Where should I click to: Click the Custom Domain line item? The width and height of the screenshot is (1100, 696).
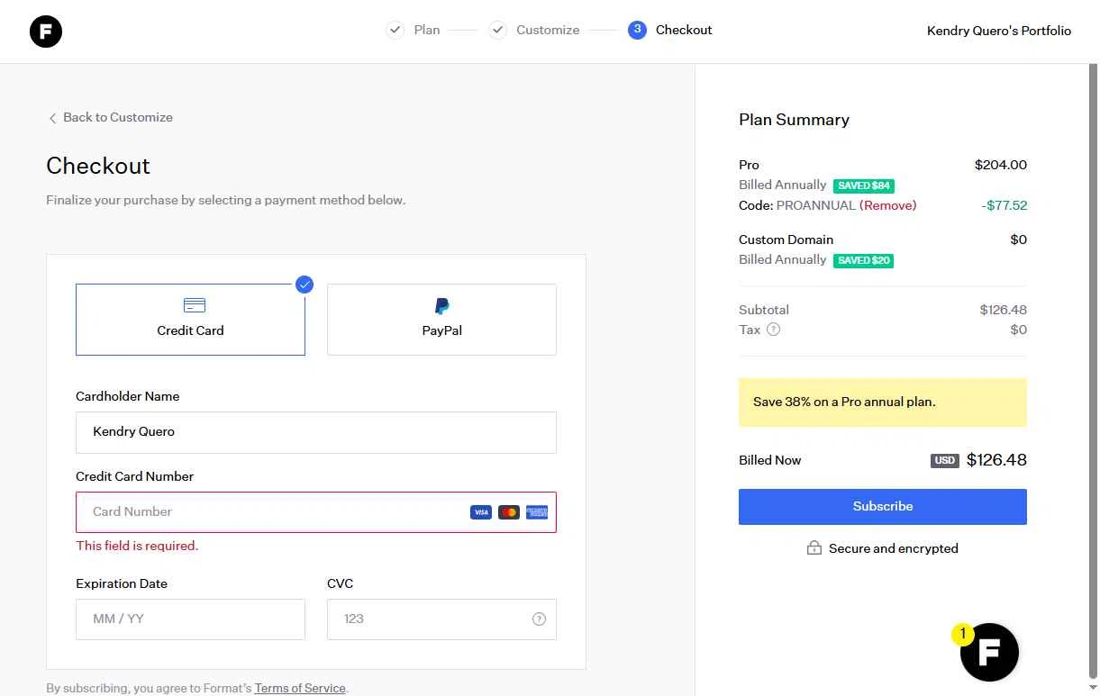tap(786, 240)
